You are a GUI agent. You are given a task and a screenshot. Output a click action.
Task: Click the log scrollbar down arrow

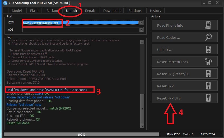click(x=142, y=126)
